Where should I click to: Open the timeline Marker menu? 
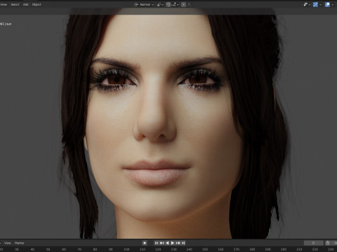point(20,243)
